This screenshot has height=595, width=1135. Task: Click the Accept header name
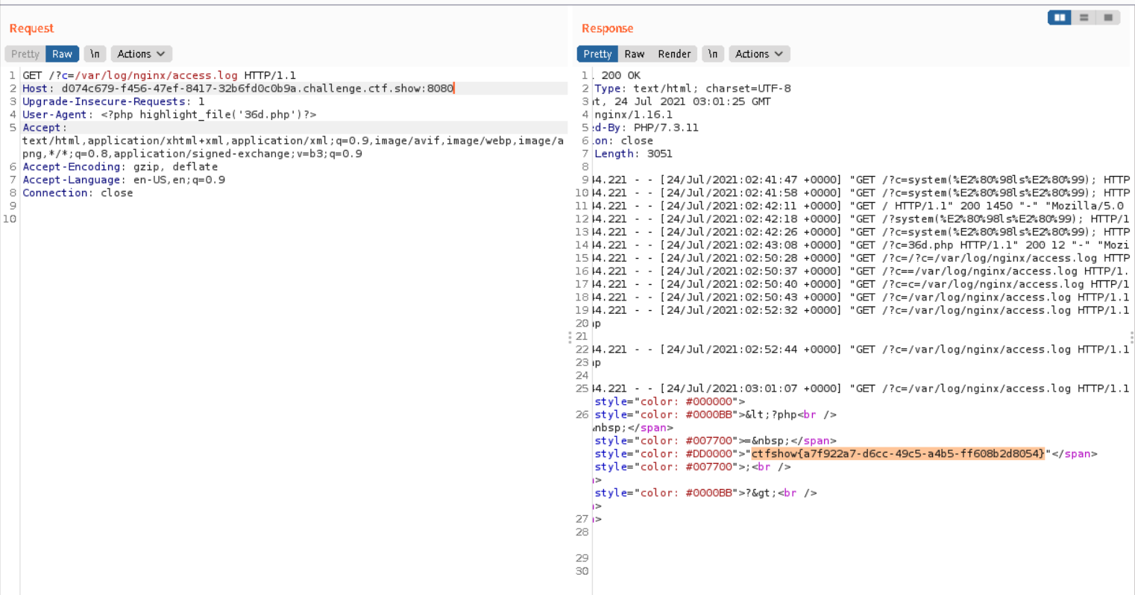tap(44, 127)
